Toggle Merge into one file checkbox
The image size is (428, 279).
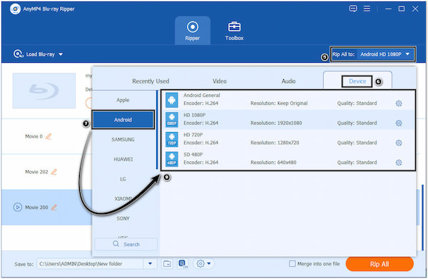(x=292, y=264)
